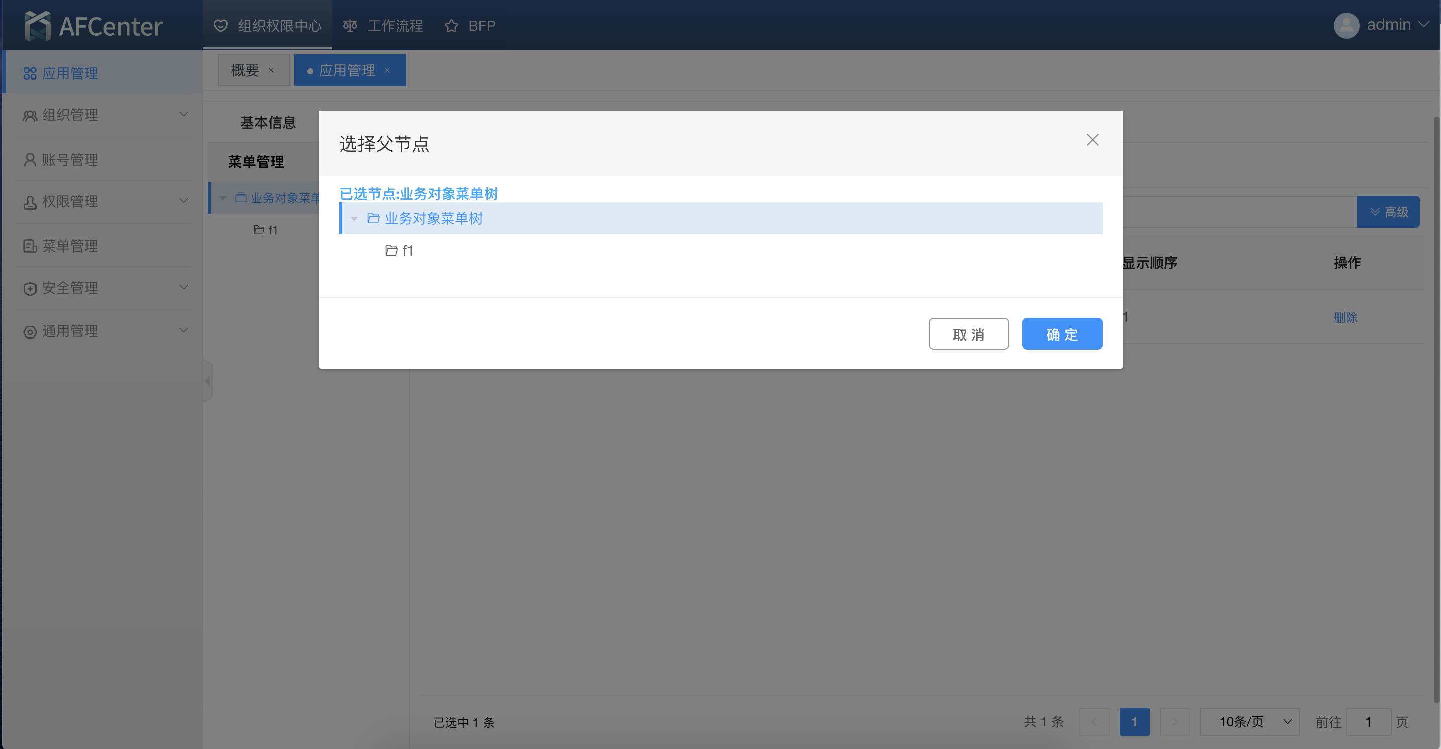This screenshot has height=749, width=1441.
Task: Click the 删除 link in the table row
Action: click(1345, 317)
